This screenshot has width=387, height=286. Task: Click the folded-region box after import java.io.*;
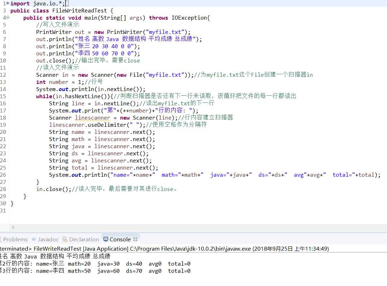pyautogui.click(x=67, y=4)
